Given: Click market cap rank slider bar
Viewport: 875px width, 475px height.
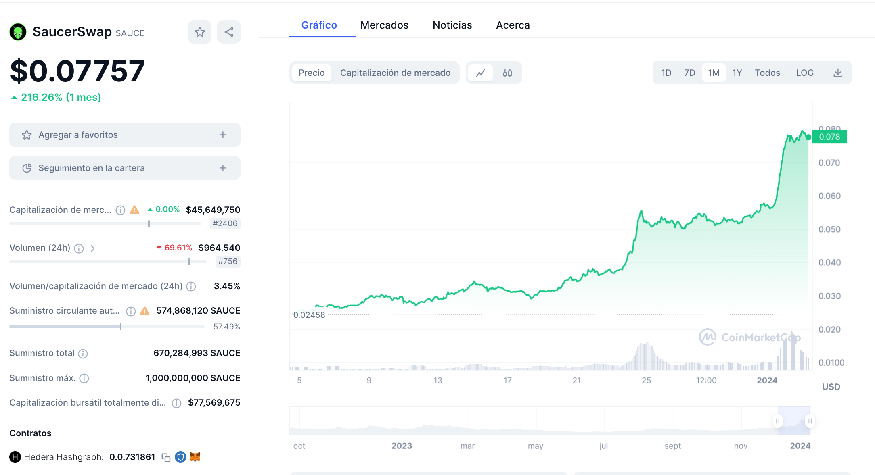Looking at the screenshot, I should tap(105, 224).
